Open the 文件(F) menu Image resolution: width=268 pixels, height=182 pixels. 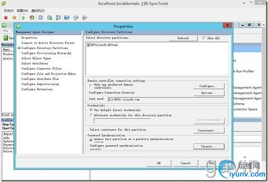pyautogui.click(x=9, y=11)
